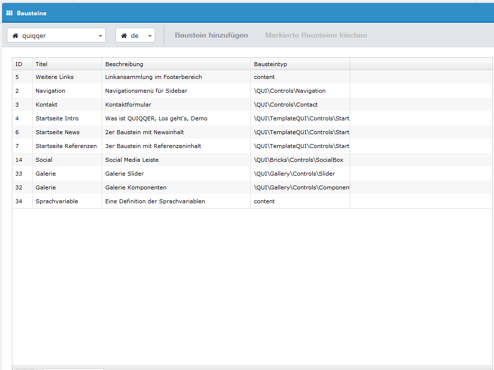The height and width of the screenshot is (370, 494).
Task: Select Galerie row with ID 33
Action: [252, 174]
